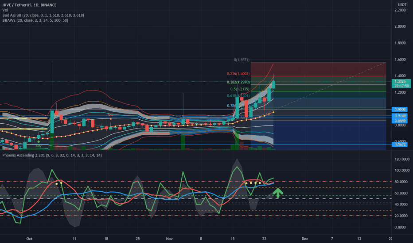Select the Vol indicator label
This screenshot has height=243, width=413.
coord(5,10)
